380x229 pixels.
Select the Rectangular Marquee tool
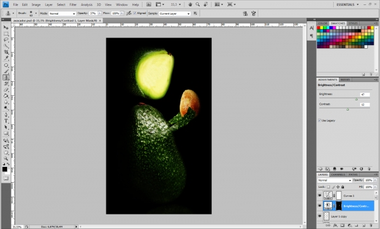click(x=6, y=34)
